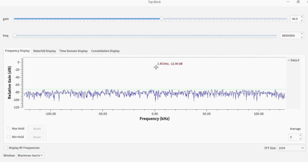
Task: Increase Average value with up arrow
Action: click(300, 135)
